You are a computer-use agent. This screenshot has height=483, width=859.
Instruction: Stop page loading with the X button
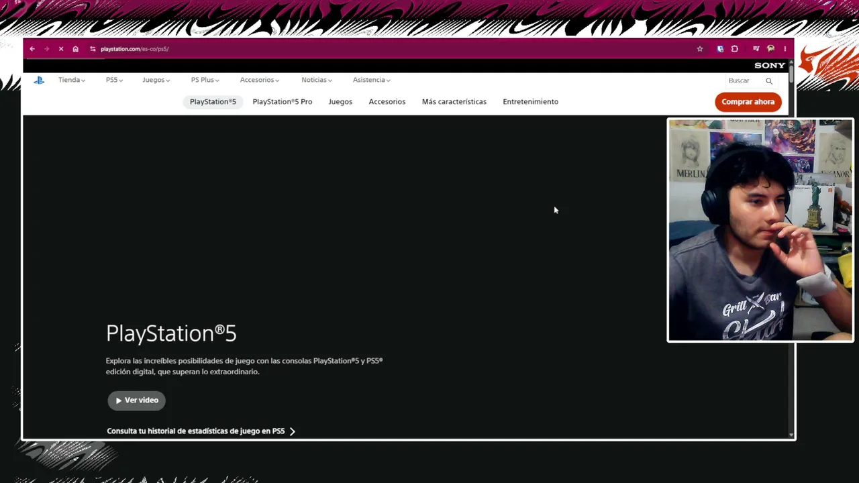[x=61, y=49]
